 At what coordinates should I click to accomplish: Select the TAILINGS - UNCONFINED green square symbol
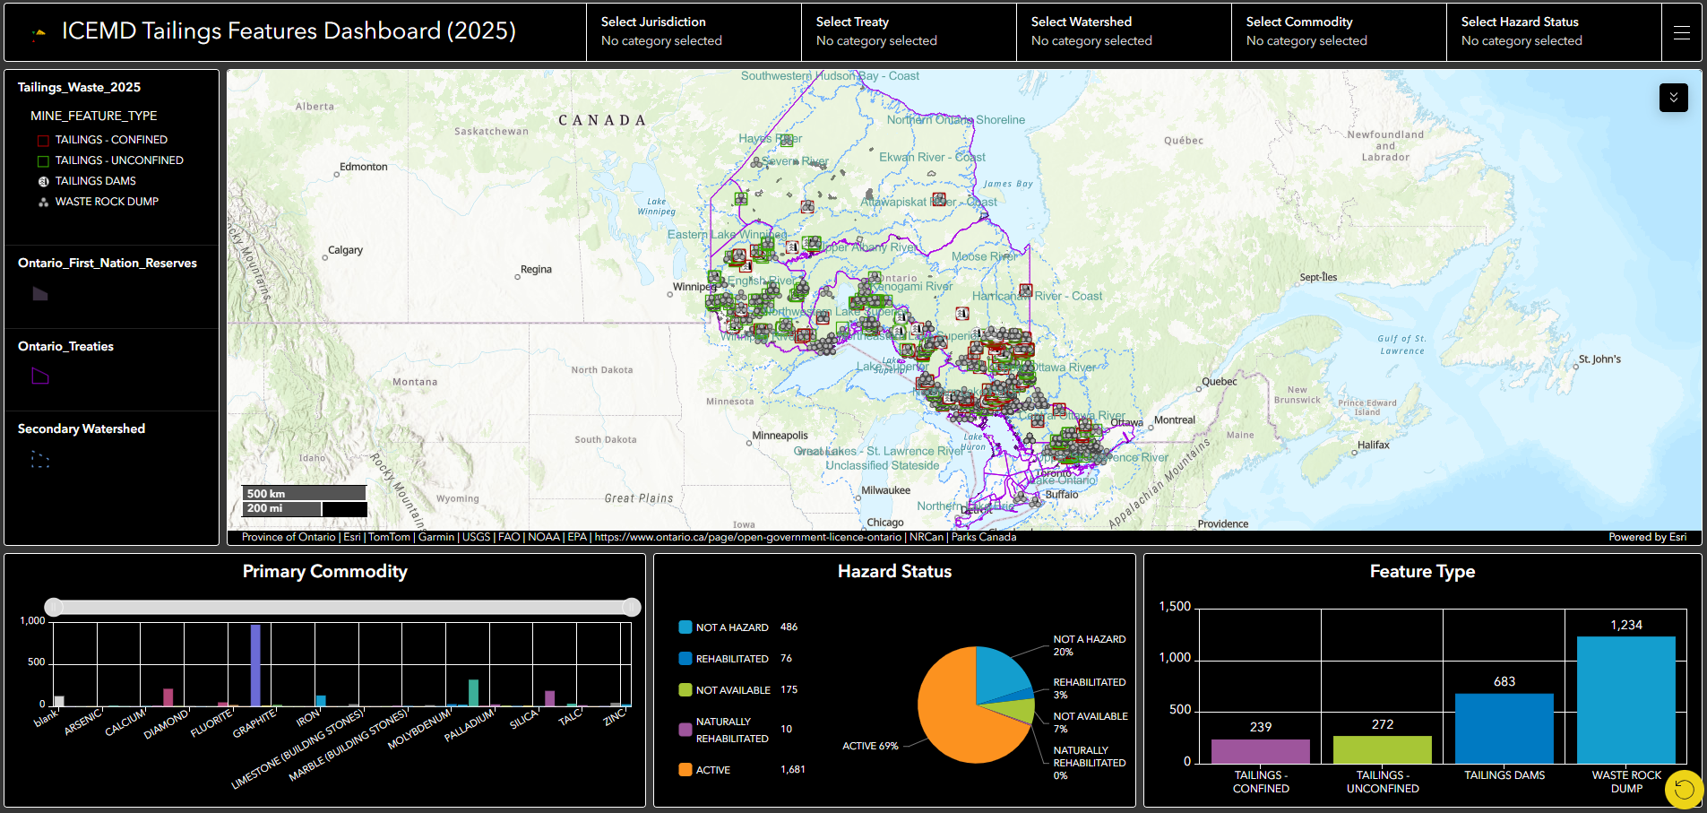click(x=41, y=160)
